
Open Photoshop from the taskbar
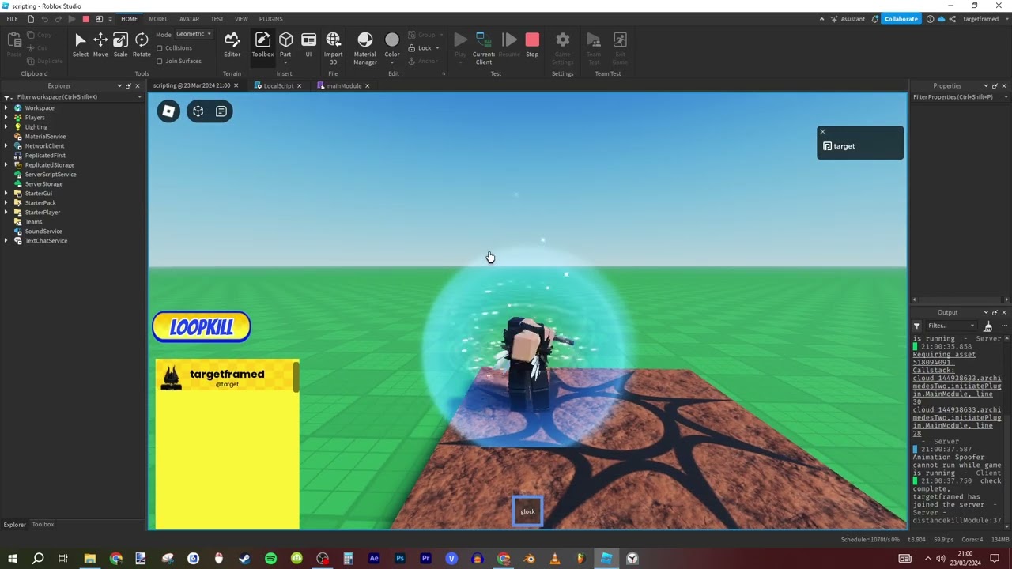tap(400, 559)
